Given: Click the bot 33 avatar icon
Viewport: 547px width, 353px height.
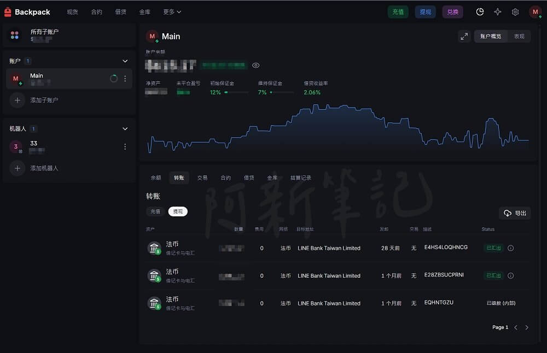Looking at the screenshot, I should tap(16, 146).
